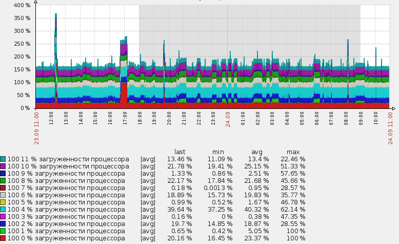Screen dimensions: 399x244
Task: Click the gray swatch for 100 6 %
Action: point(3,195)
